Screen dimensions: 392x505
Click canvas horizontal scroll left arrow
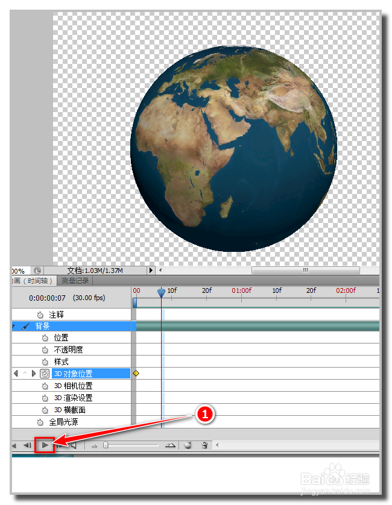click(x=160, y=270)
